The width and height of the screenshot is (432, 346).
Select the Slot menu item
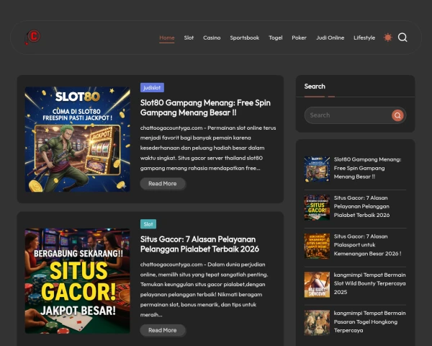189,37
